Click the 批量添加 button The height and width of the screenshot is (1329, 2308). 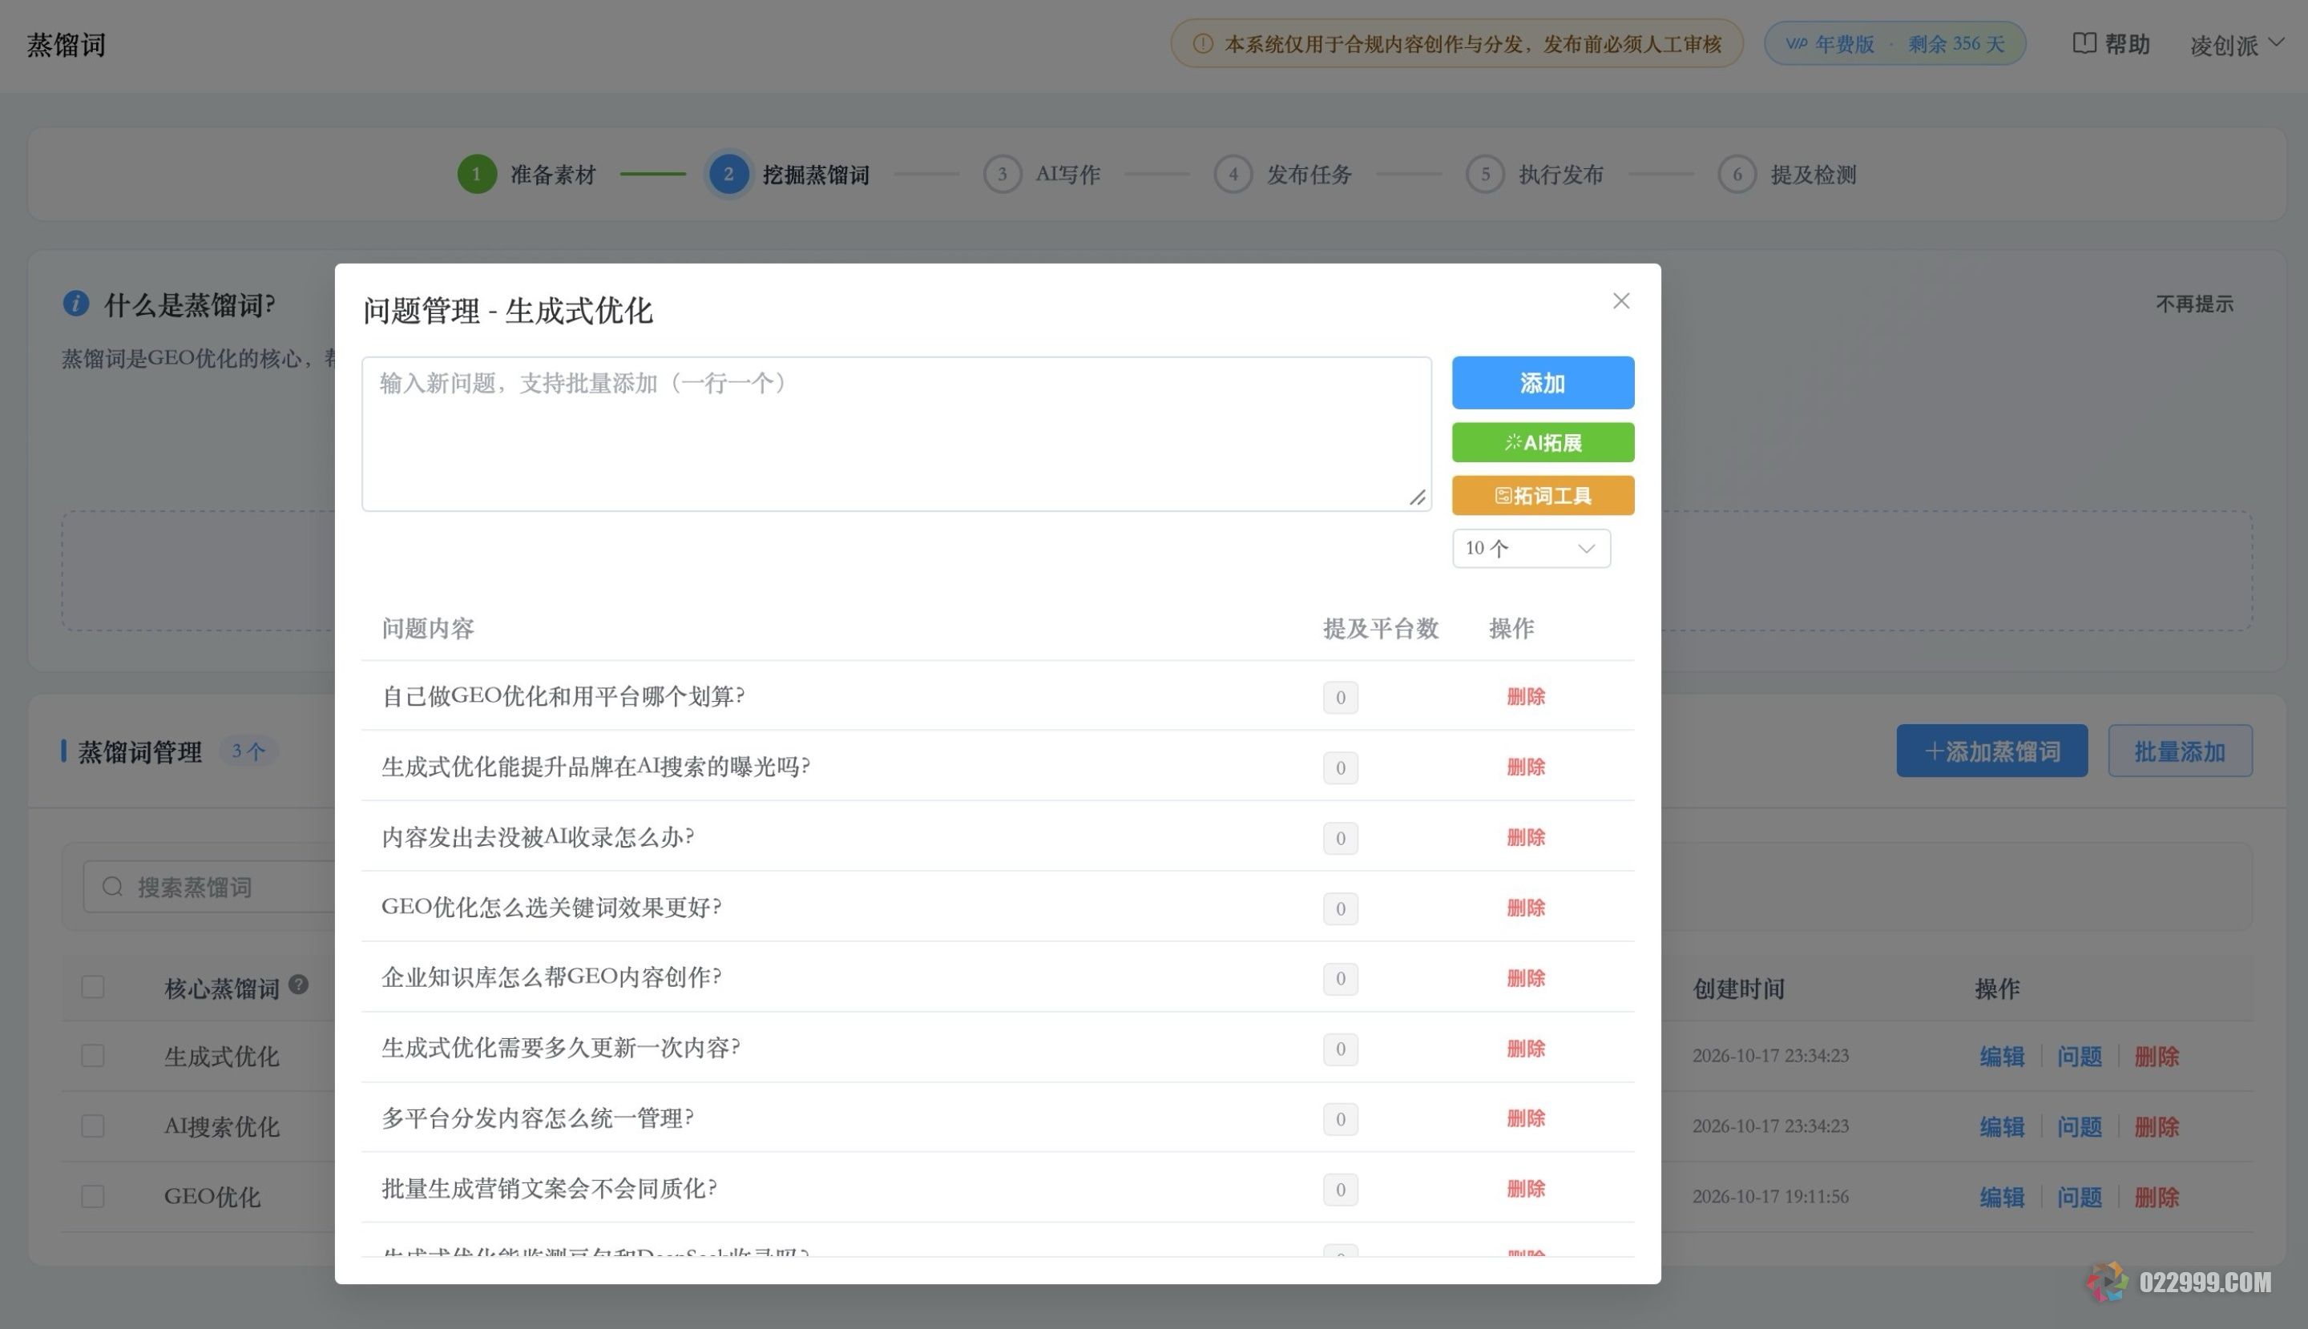2179,751
